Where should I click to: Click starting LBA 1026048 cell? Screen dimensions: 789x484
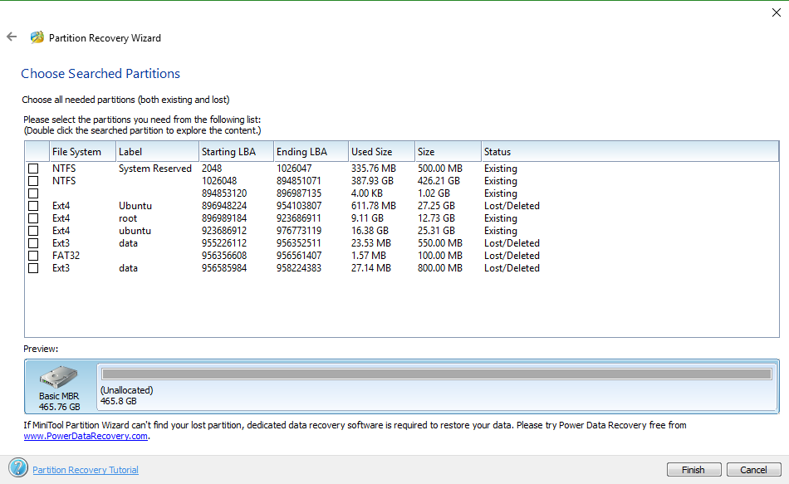click(x=219, y=181)
